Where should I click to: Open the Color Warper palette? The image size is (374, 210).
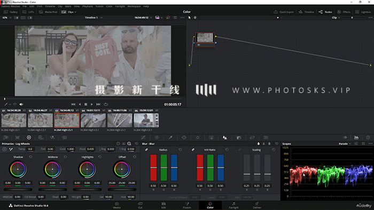tap(157, 138)
